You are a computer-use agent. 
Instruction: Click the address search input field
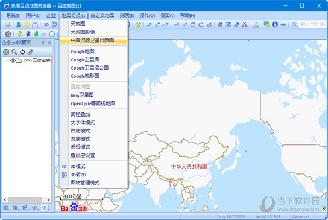pyautogui.click(x=313, y=25)
